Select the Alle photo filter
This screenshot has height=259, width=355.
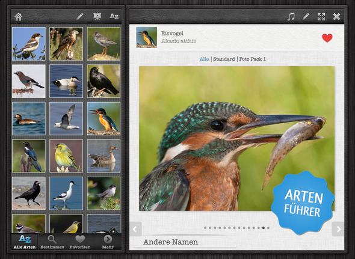coord(204,59)
